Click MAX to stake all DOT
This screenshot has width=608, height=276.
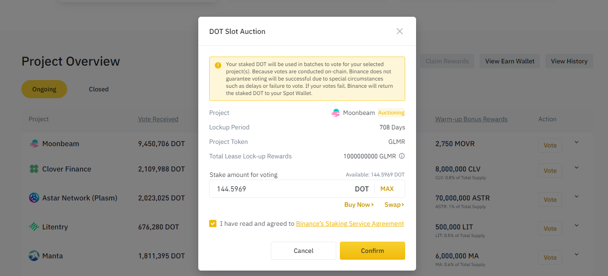pyautogui.click(x=387, y=189)
